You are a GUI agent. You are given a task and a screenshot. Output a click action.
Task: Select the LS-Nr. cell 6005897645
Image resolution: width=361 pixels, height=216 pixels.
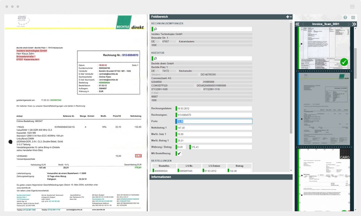[x=189, y=171]
